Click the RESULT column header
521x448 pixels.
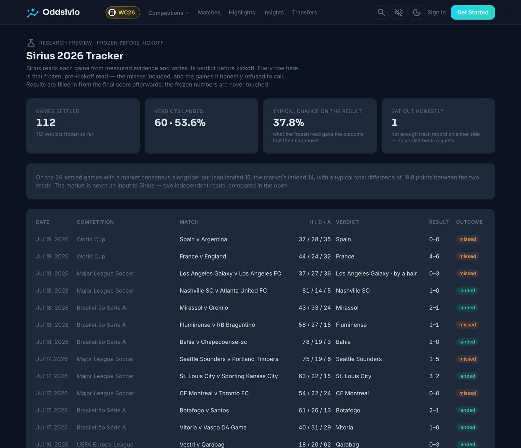[x=439, y=222]
